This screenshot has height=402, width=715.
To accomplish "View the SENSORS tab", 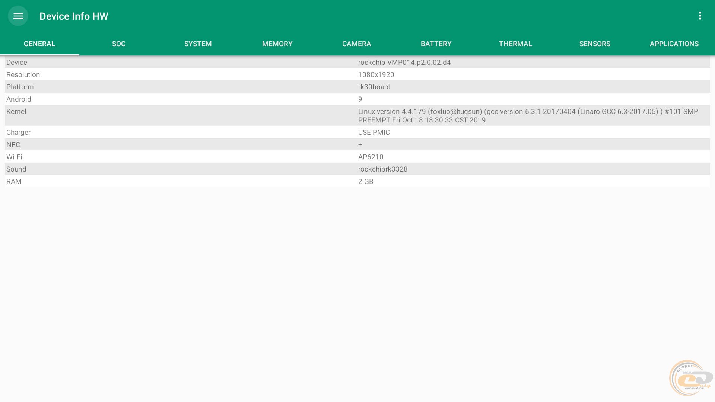I will coord(595,44).
